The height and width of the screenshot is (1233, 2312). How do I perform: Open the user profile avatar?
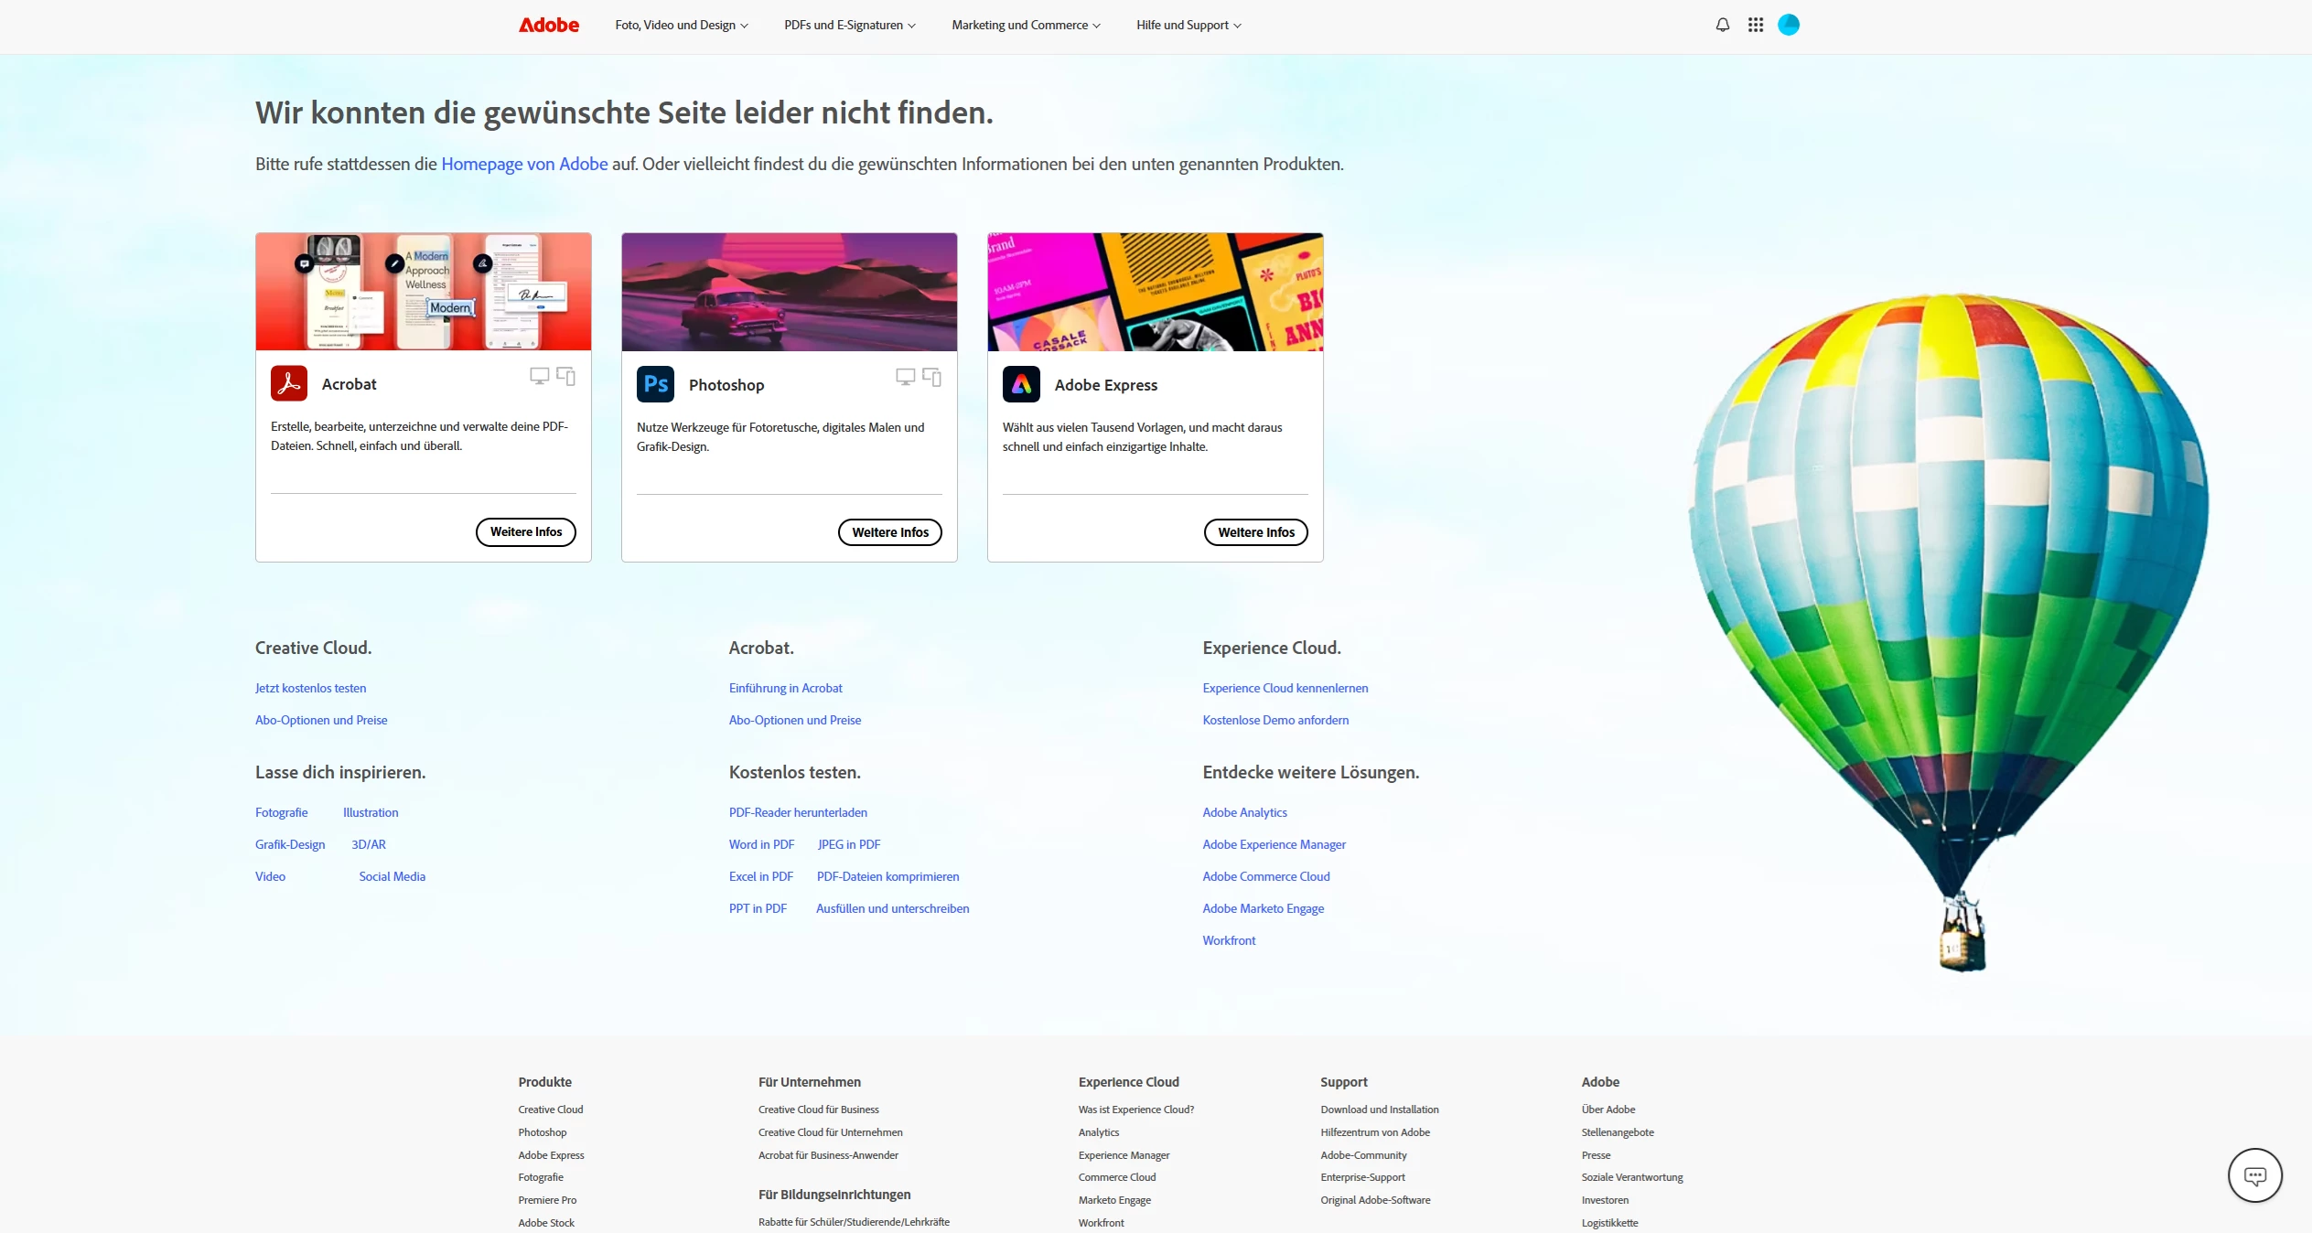pos(1788,25)
